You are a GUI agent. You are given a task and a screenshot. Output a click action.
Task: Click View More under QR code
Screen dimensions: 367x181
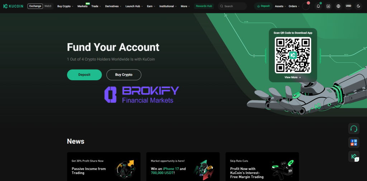click(x=292, y=77)
